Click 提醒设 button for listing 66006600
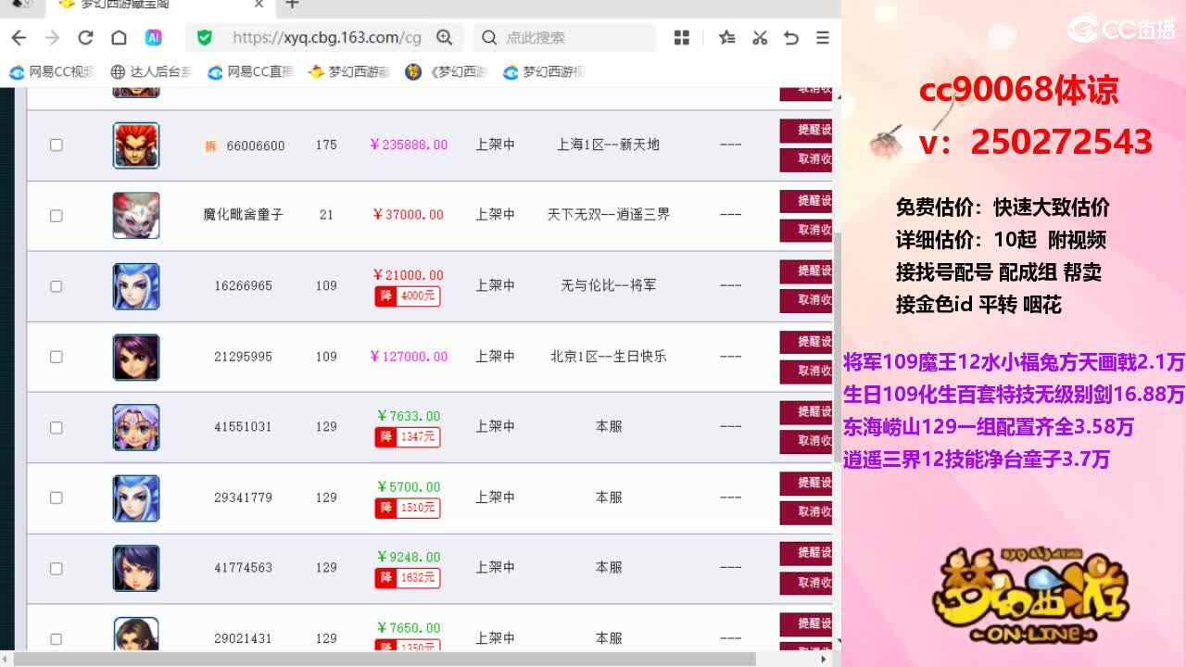 click(x=806, y=130)
